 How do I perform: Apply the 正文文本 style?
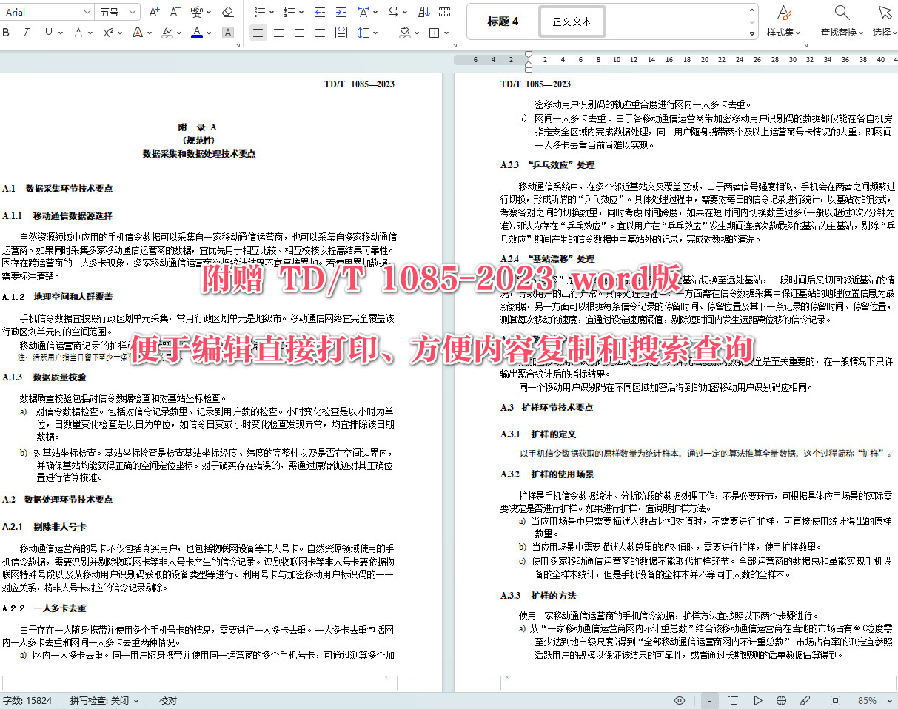tap(572, 21)
